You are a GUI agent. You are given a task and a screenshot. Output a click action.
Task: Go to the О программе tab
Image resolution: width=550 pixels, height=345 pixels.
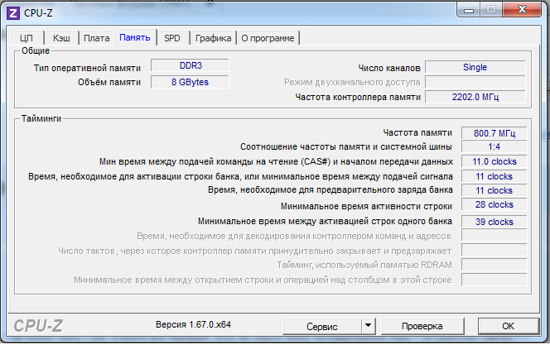pos(268,38)
